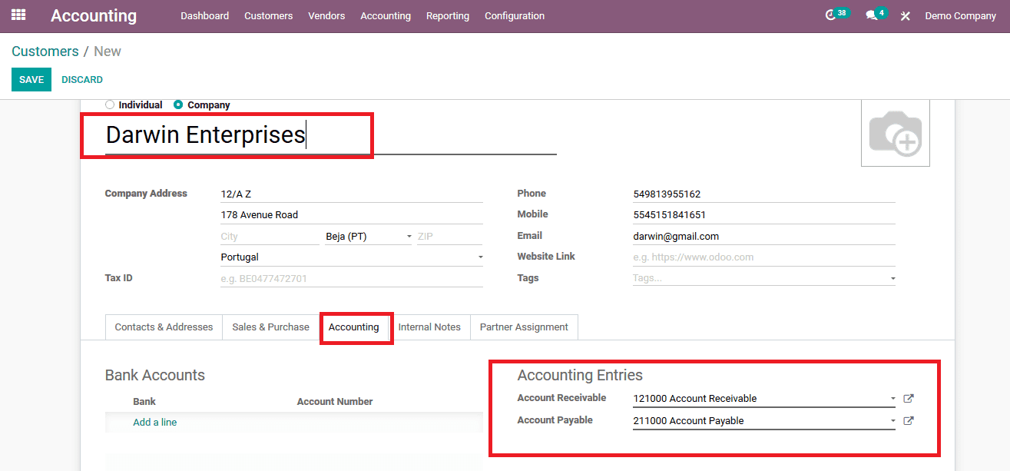
Task: Switch to Contacts & Addresses tab
Action: click(x=164, y=327)
